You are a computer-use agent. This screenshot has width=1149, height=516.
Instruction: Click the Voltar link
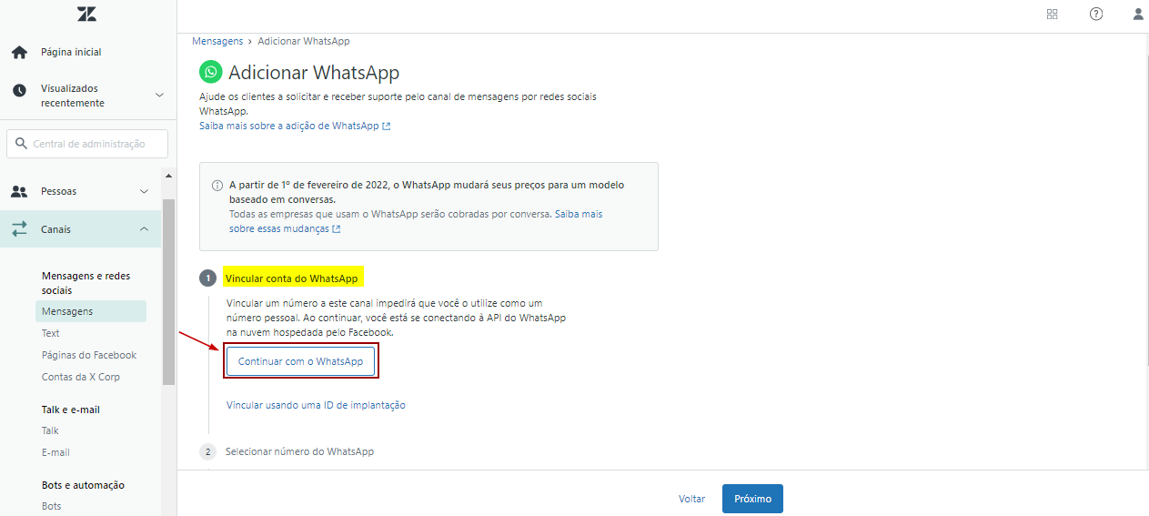pos(691,499)
